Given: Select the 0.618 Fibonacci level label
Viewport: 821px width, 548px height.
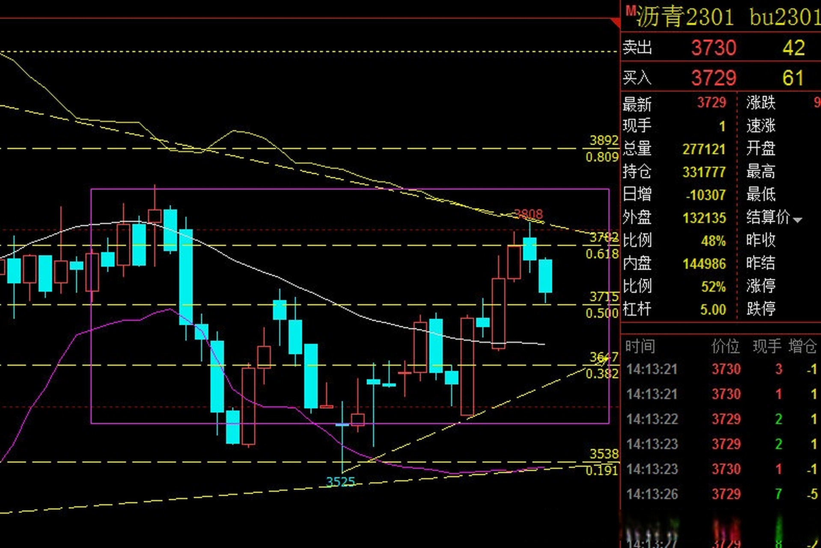Looking at the screenshot, I should (602, 254).
